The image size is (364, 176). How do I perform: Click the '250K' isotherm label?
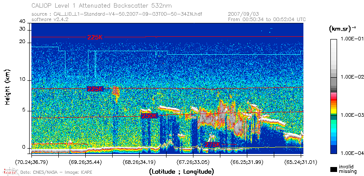click(x=149, y=116)
